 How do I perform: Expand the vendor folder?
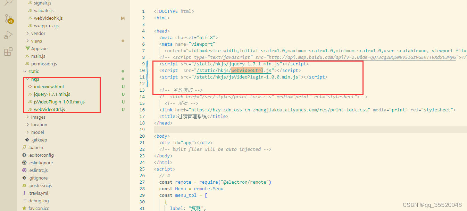tap(38, 33)
